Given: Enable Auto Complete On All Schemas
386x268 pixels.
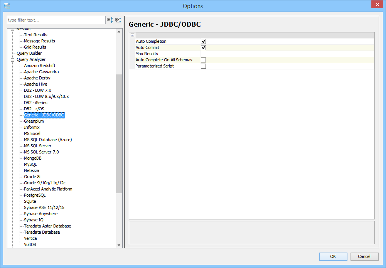Looking at the screenshot, I should 203,60.
